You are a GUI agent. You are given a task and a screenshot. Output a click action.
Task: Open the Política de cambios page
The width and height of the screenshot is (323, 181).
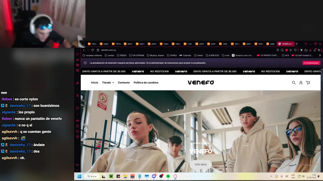pyautogui.click(x=146, y=83)
